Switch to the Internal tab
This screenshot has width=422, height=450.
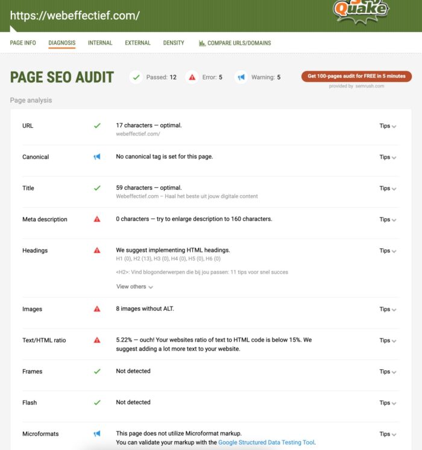[100, 43]
